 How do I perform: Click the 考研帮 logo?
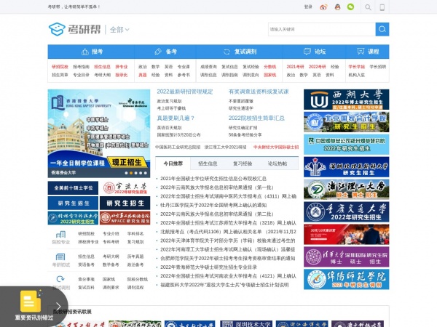[x=75, y=29]
